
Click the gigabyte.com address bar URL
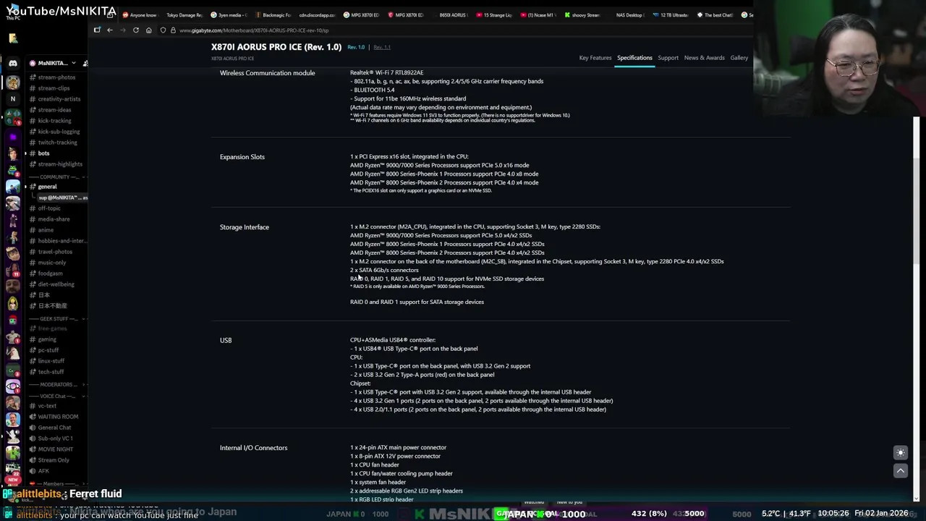(254, 30)
